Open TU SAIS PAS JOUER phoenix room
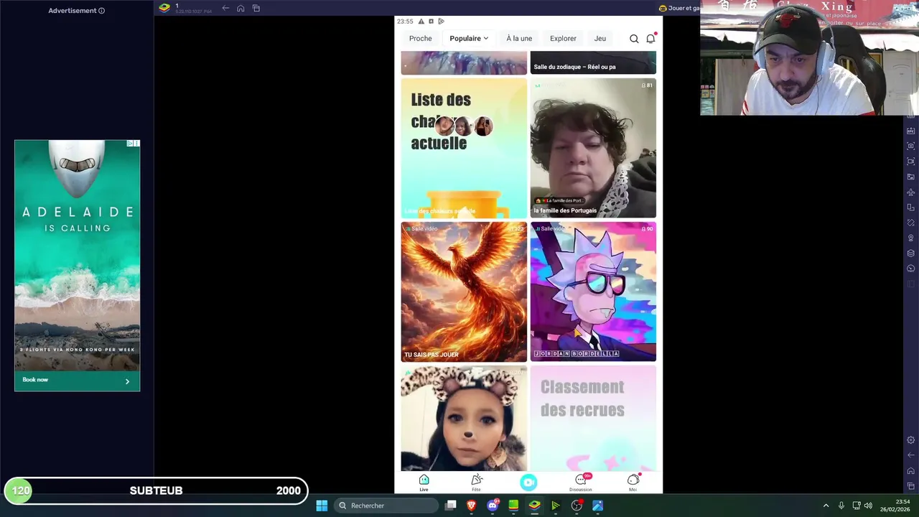This screenshot has height=517, width=919. 464,292
